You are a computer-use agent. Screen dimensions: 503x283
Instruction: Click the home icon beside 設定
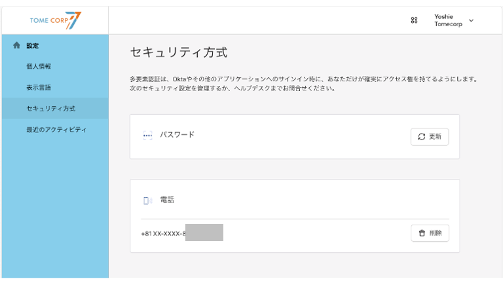tap(17, 46)
